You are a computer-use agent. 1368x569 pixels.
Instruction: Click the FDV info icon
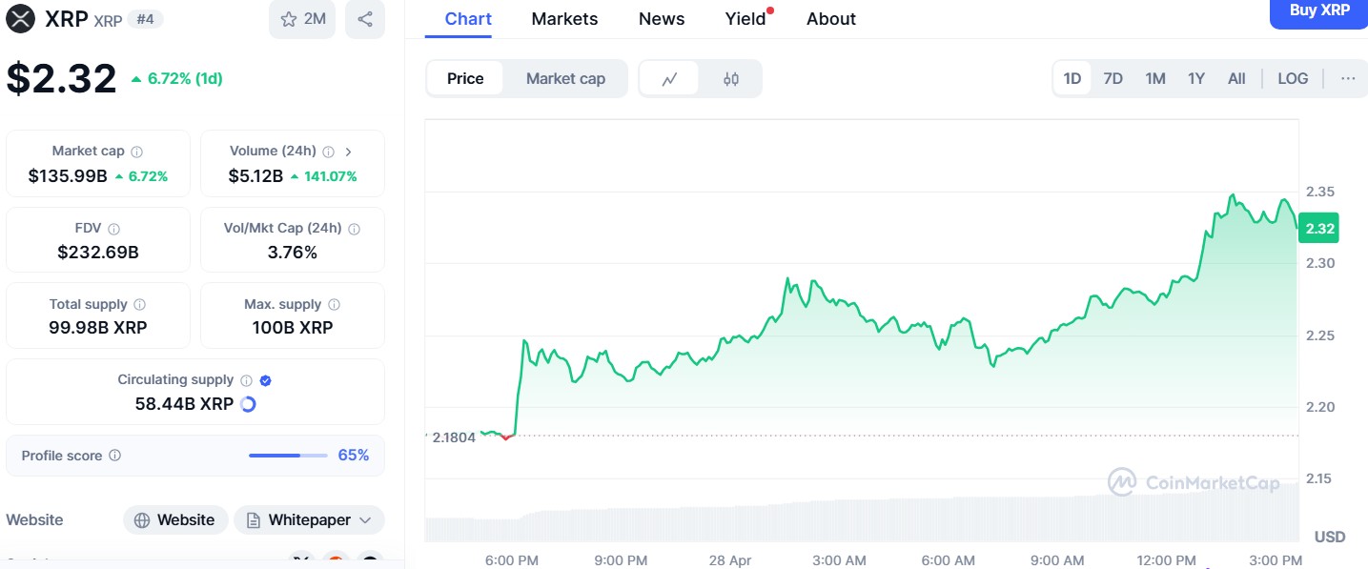click(114, 229)
